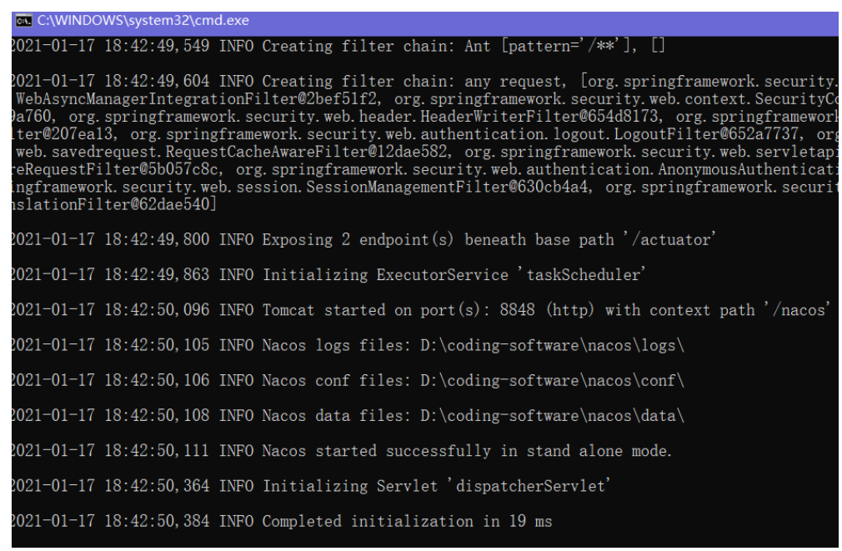Click the title text C:\WINDOWS\system32\cmd.exe
842x551 pixels.
pyautogui.click(x=143, y=20)
